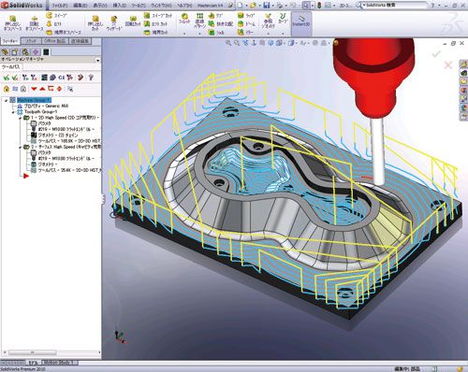Click the New document icon
The width and height of the screenshot is (468, 372).
[240, 6]
